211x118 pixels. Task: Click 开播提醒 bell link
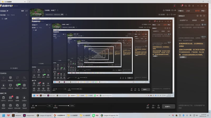coord(167,10)
